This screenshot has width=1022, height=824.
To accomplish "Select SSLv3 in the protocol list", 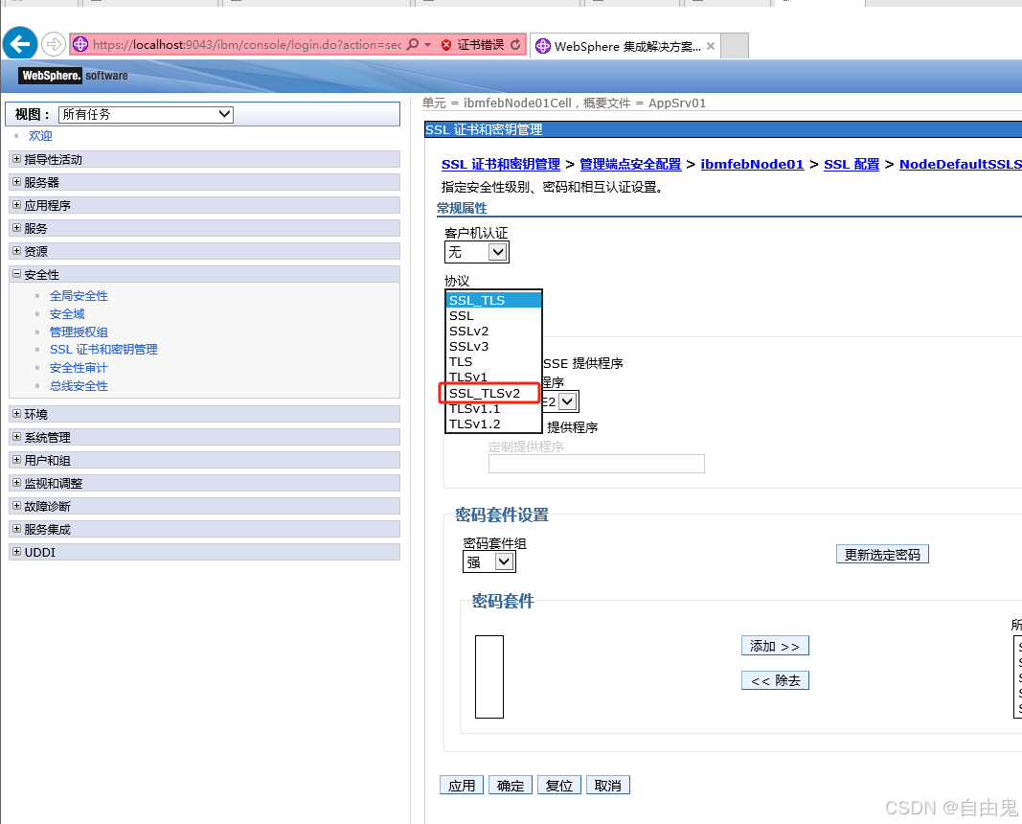I will pos(493,346).
